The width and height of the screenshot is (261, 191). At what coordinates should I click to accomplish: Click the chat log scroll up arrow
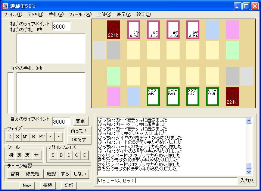249,121
